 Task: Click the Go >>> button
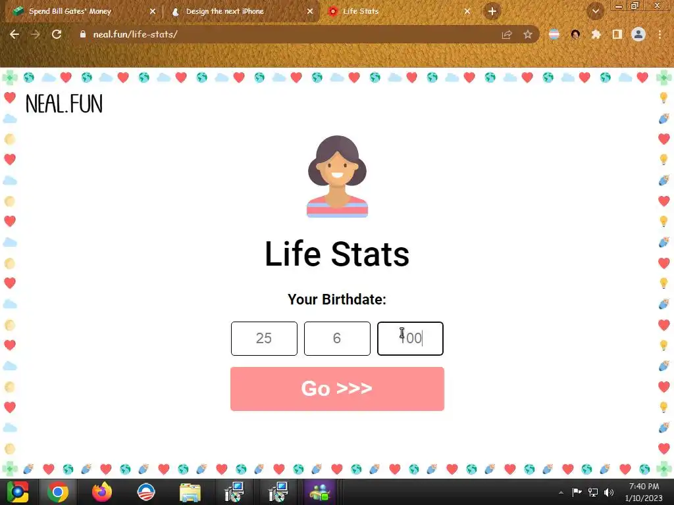(x=337, y=389)
